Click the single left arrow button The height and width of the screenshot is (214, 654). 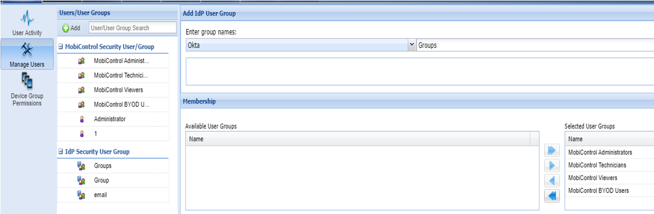(x=552, y=181)
